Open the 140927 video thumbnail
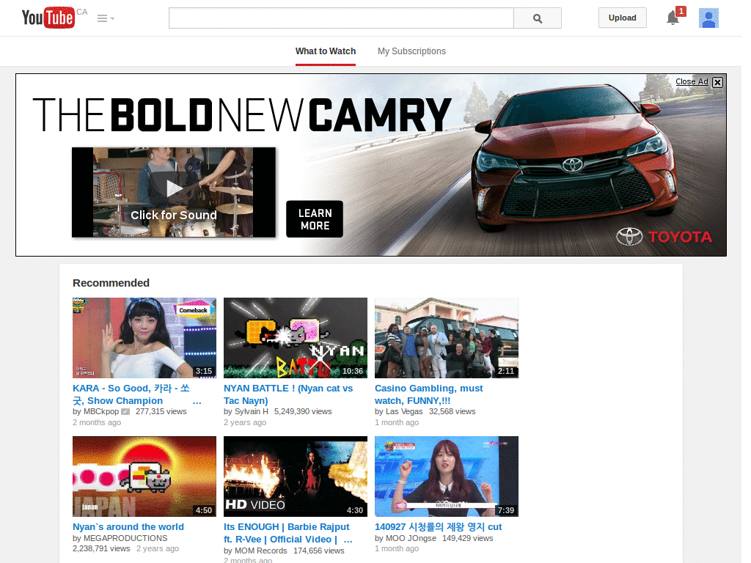 click(x=447, y=476)
